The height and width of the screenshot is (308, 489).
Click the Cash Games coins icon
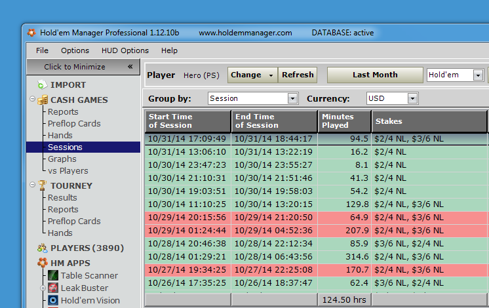pos(43,100)
